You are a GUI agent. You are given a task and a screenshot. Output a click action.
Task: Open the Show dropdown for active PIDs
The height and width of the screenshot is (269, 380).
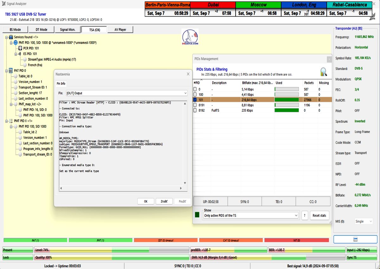(x=251, y=216)
